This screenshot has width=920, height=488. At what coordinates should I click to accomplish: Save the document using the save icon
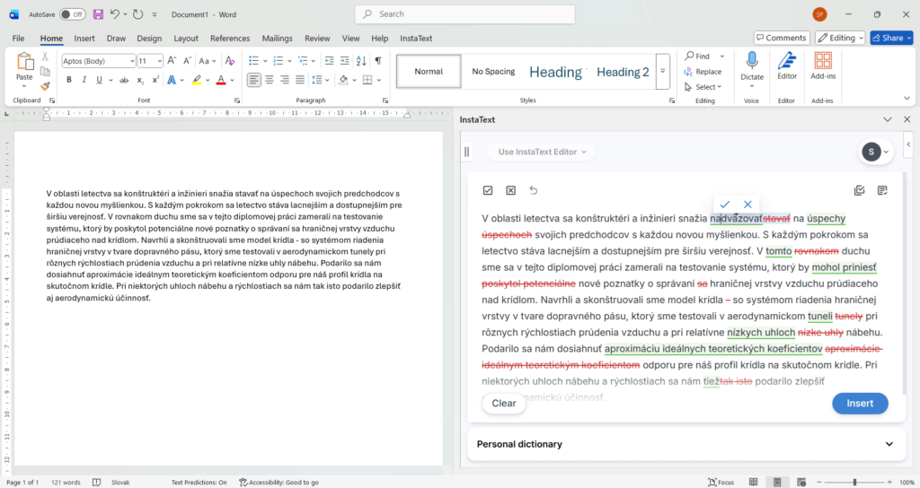98,14
